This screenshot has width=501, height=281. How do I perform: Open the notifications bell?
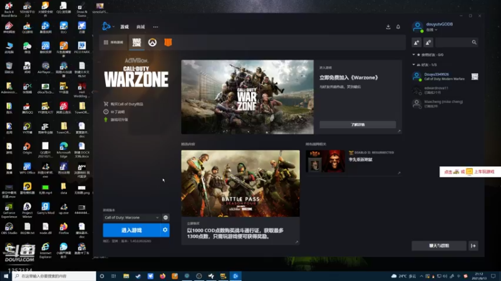[398, 27]
